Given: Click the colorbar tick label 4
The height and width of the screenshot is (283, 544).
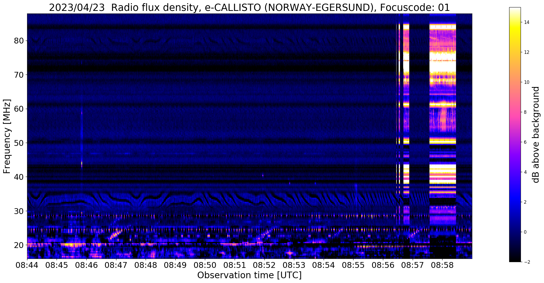Looking at the screenshot, I should point(525,172).
